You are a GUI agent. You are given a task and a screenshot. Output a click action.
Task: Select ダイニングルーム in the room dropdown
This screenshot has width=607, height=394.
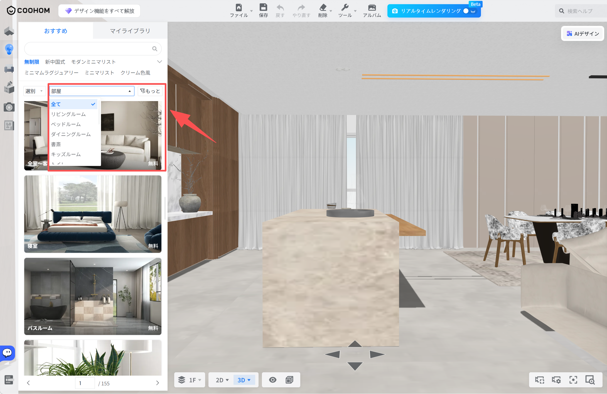coord(73,134)
